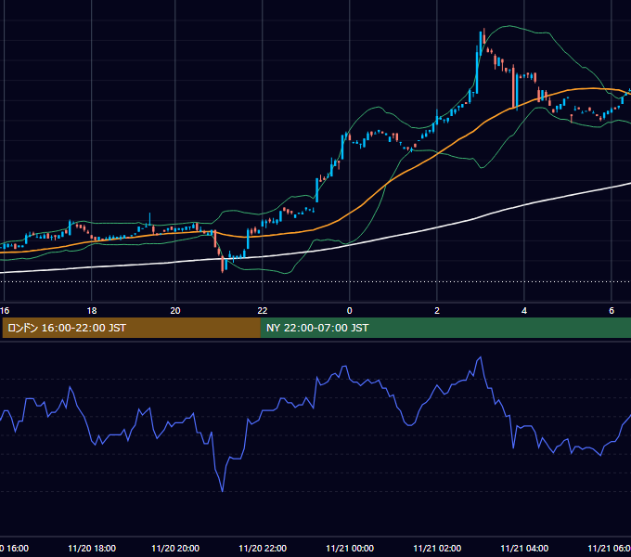Click the 11/20 22:00 date label

pos(263,548)
